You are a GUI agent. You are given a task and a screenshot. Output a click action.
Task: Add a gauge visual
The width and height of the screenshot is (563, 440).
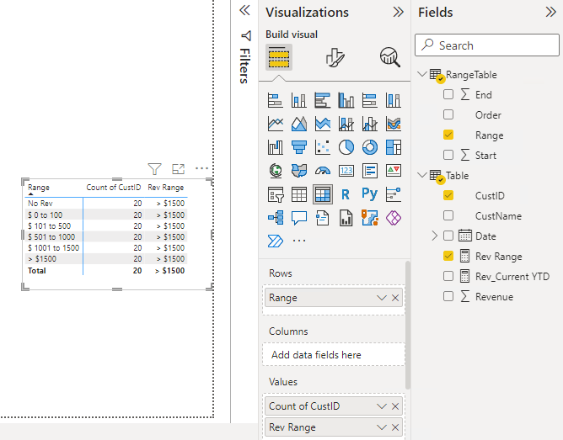(x=323, y=171)
